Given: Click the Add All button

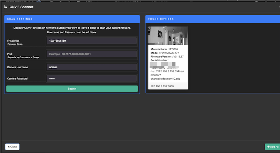Looking at the screenshot, I should [x=272, y=147].
